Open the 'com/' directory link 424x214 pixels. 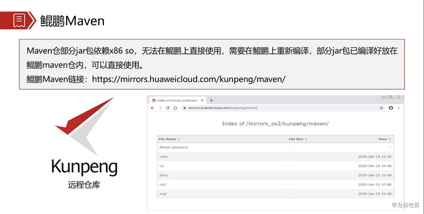(163, 156)
